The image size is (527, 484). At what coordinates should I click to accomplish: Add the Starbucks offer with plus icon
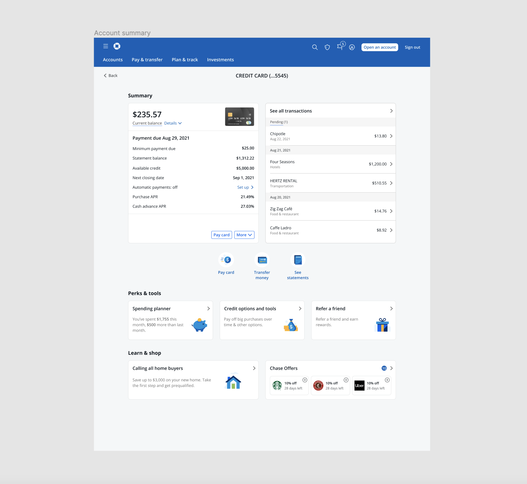pyautogui.click(x=305, y=380)
